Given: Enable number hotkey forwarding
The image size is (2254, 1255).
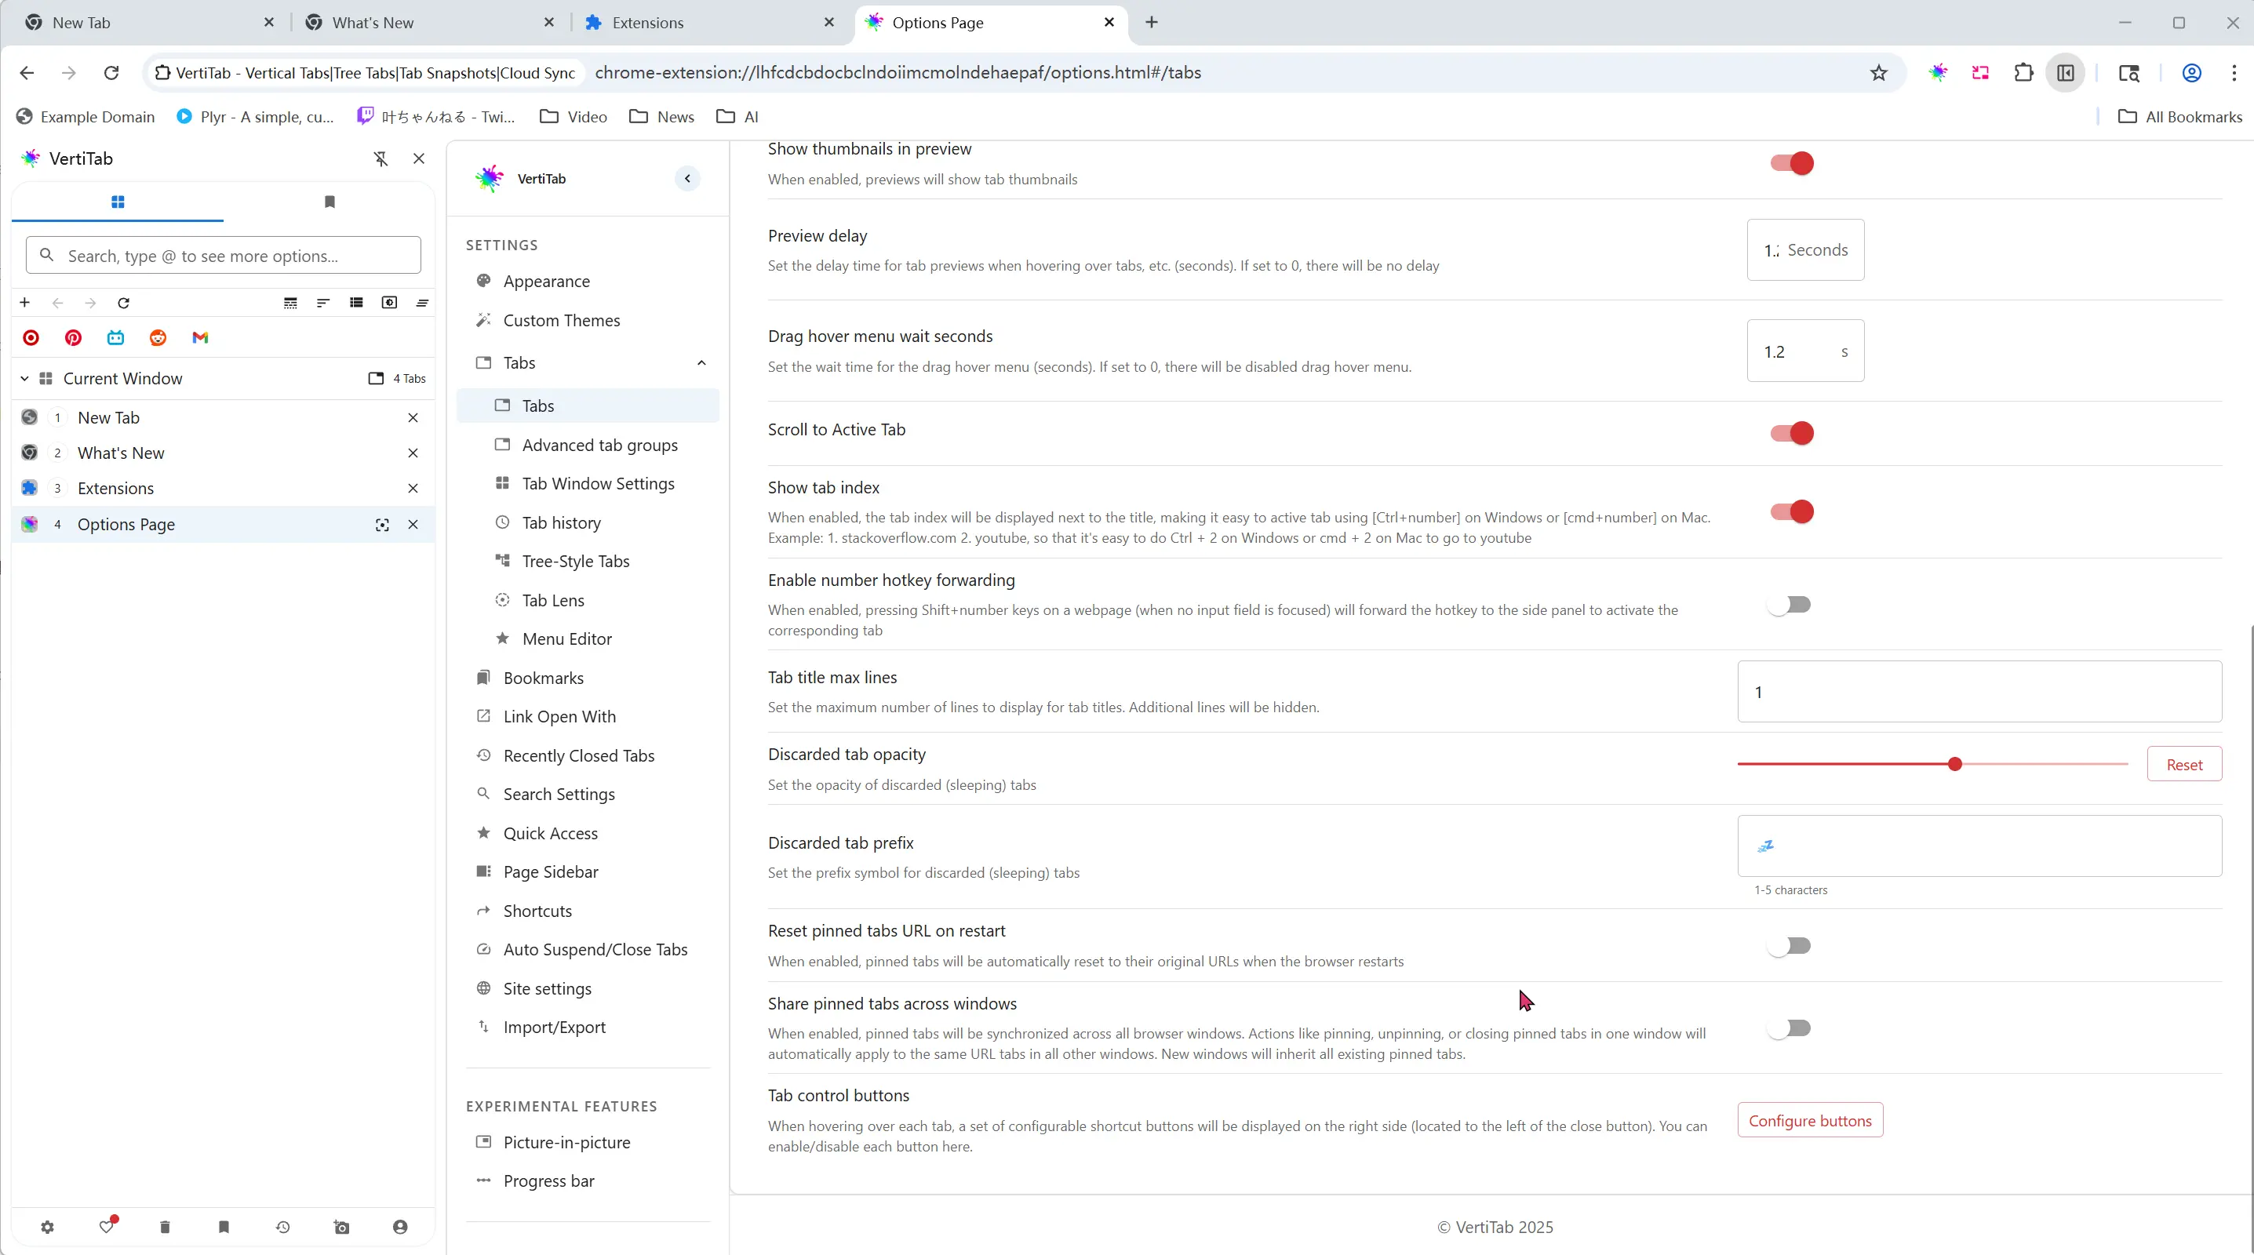Looking at the screenshot, I should click(1790, 606).
